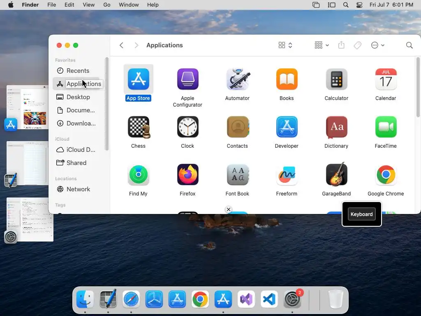Open the File menu

(51, 5)
